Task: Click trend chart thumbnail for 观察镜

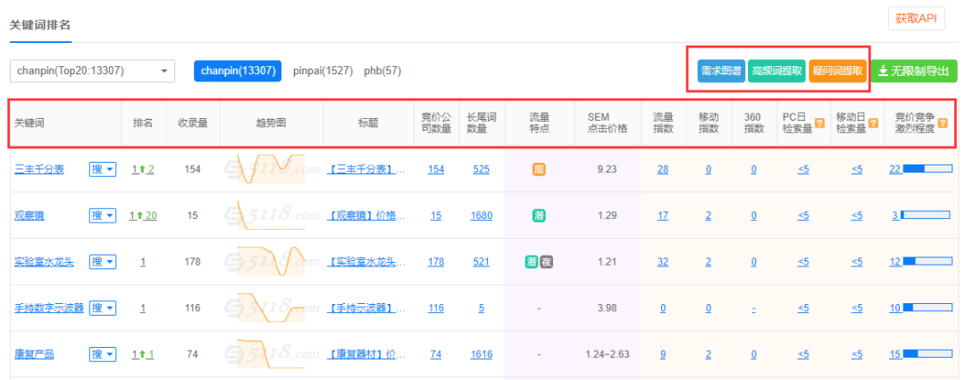Action: [x=272, y=215]
